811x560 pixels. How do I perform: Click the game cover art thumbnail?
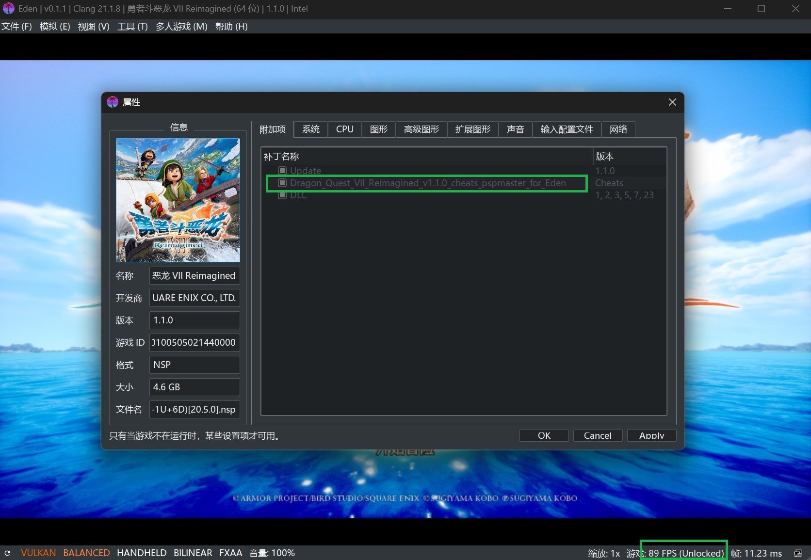(x=178, y=200)
